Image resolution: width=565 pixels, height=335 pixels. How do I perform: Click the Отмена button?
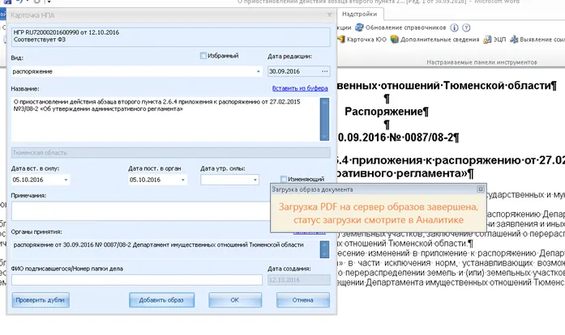pos(302,299)
